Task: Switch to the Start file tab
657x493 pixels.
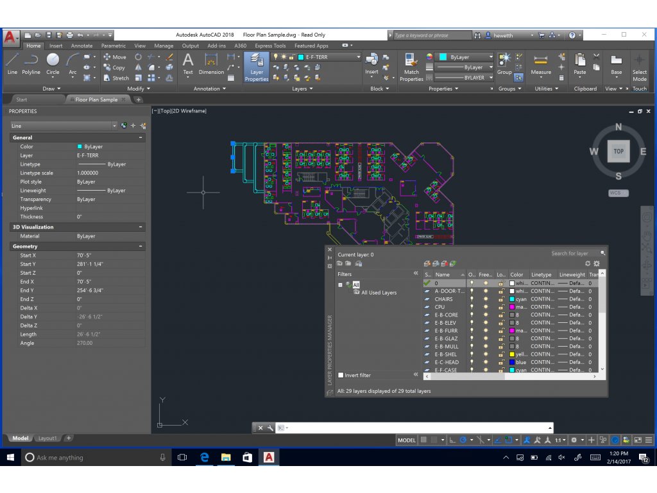Action: (21, 99)
